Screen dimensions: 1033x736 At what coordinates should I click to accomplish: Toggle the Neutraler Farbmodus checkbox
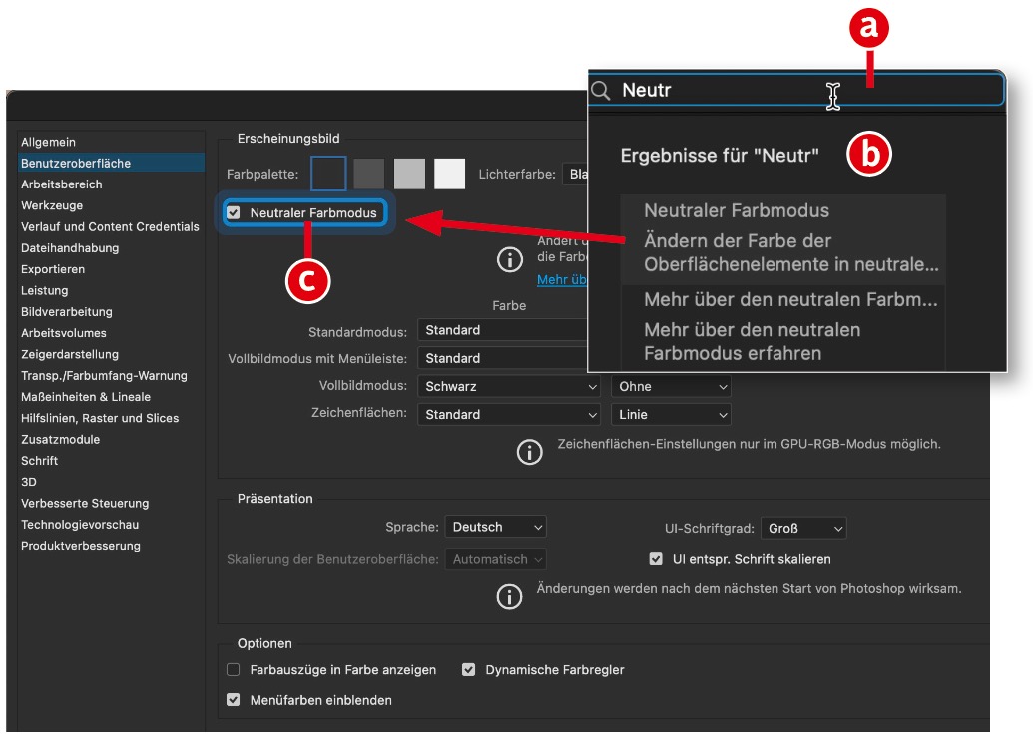[234, 212]
